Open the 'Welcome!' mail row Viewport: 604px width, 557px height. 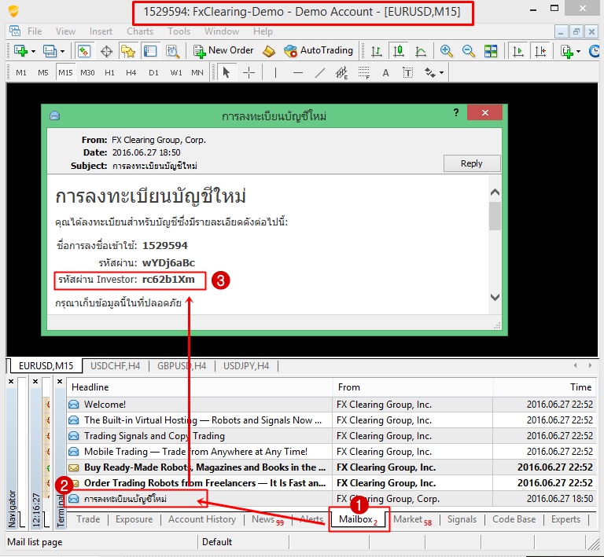(x=331, y=405)
